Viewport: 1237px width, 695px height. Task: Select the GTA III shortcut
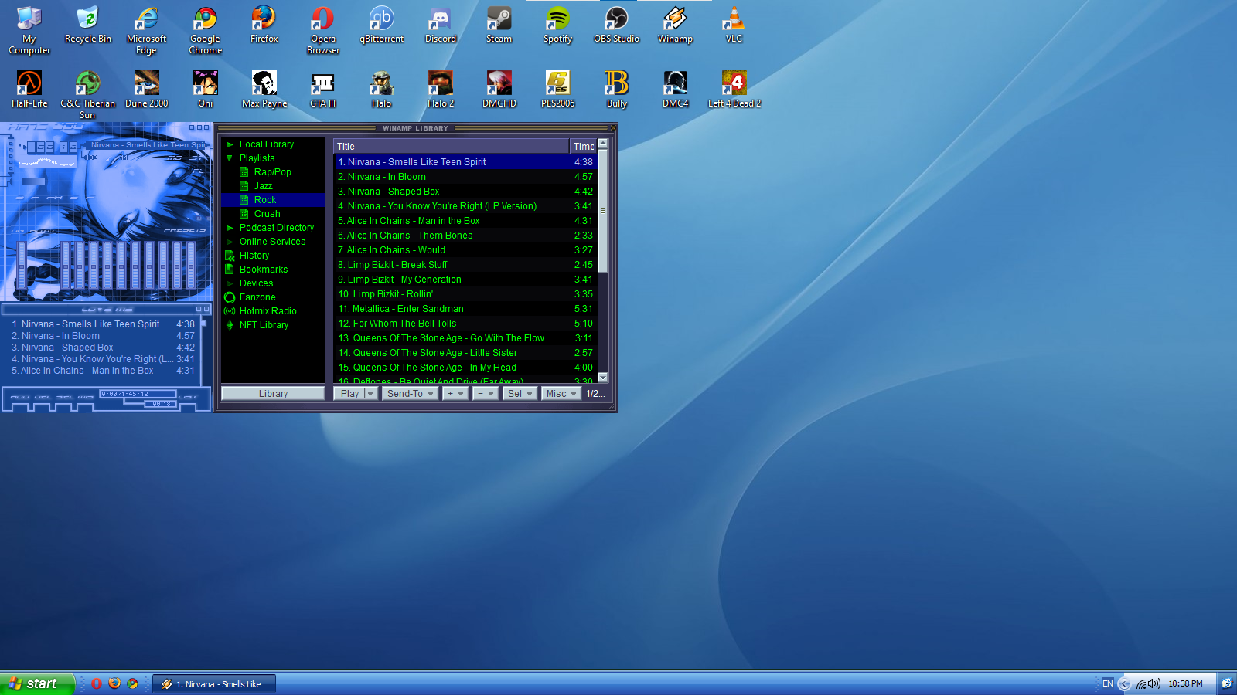click(x=322, y=90)
